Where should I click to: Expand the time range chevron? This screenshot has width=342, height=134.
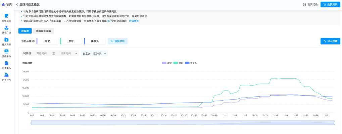click(76, 53)
